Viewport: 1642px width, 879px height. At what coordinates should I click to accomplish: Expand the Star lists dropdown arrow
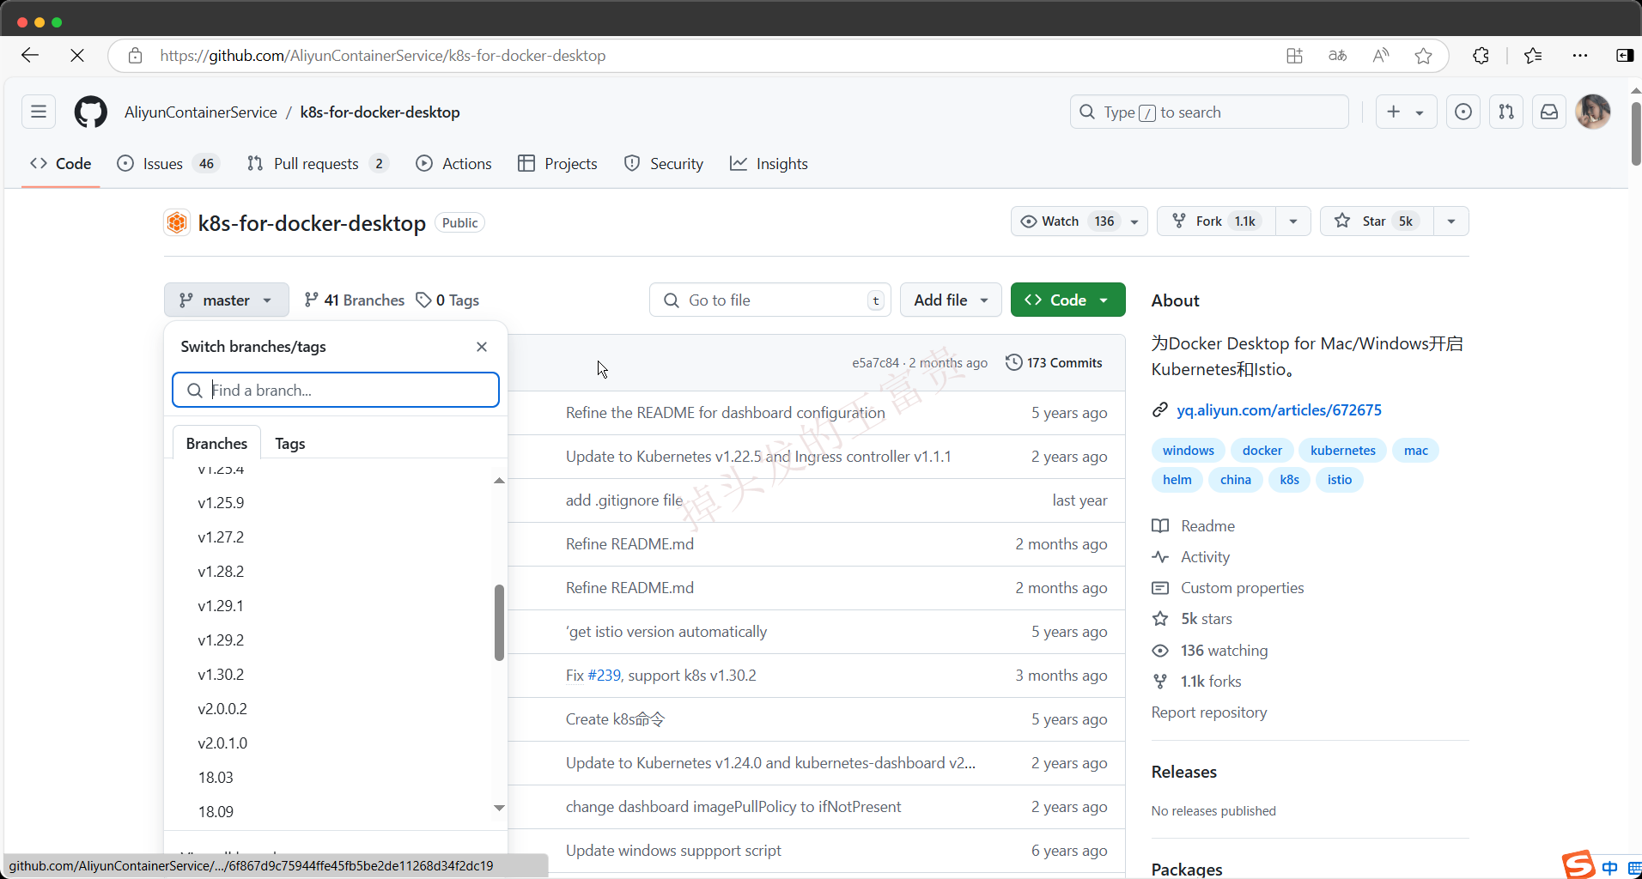[x=1451, y=221]
